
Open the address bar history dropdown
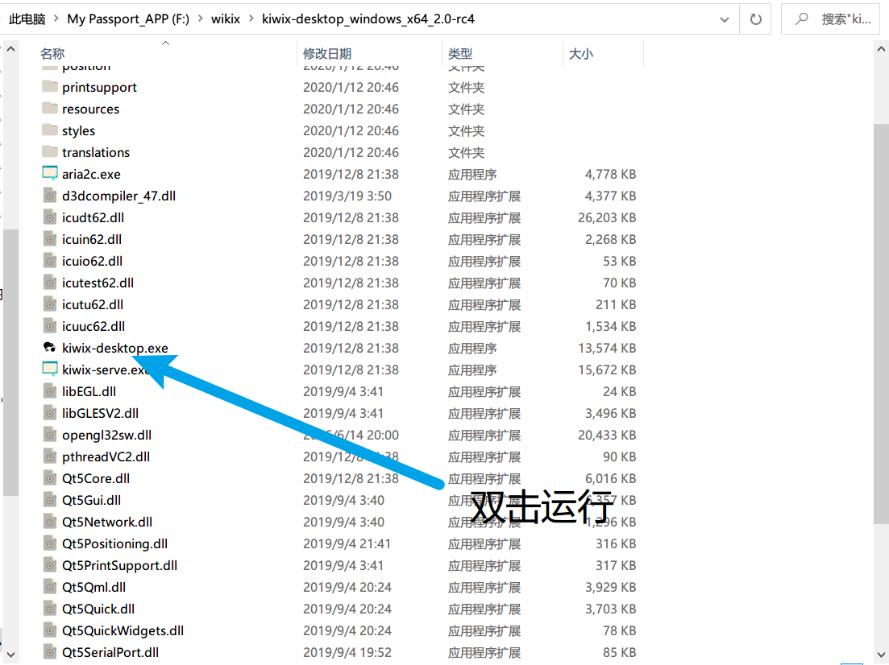point(723,19)
